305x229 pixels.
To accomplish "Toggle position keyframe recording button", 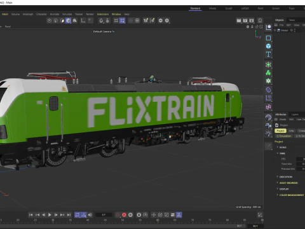I will point(154,215).
